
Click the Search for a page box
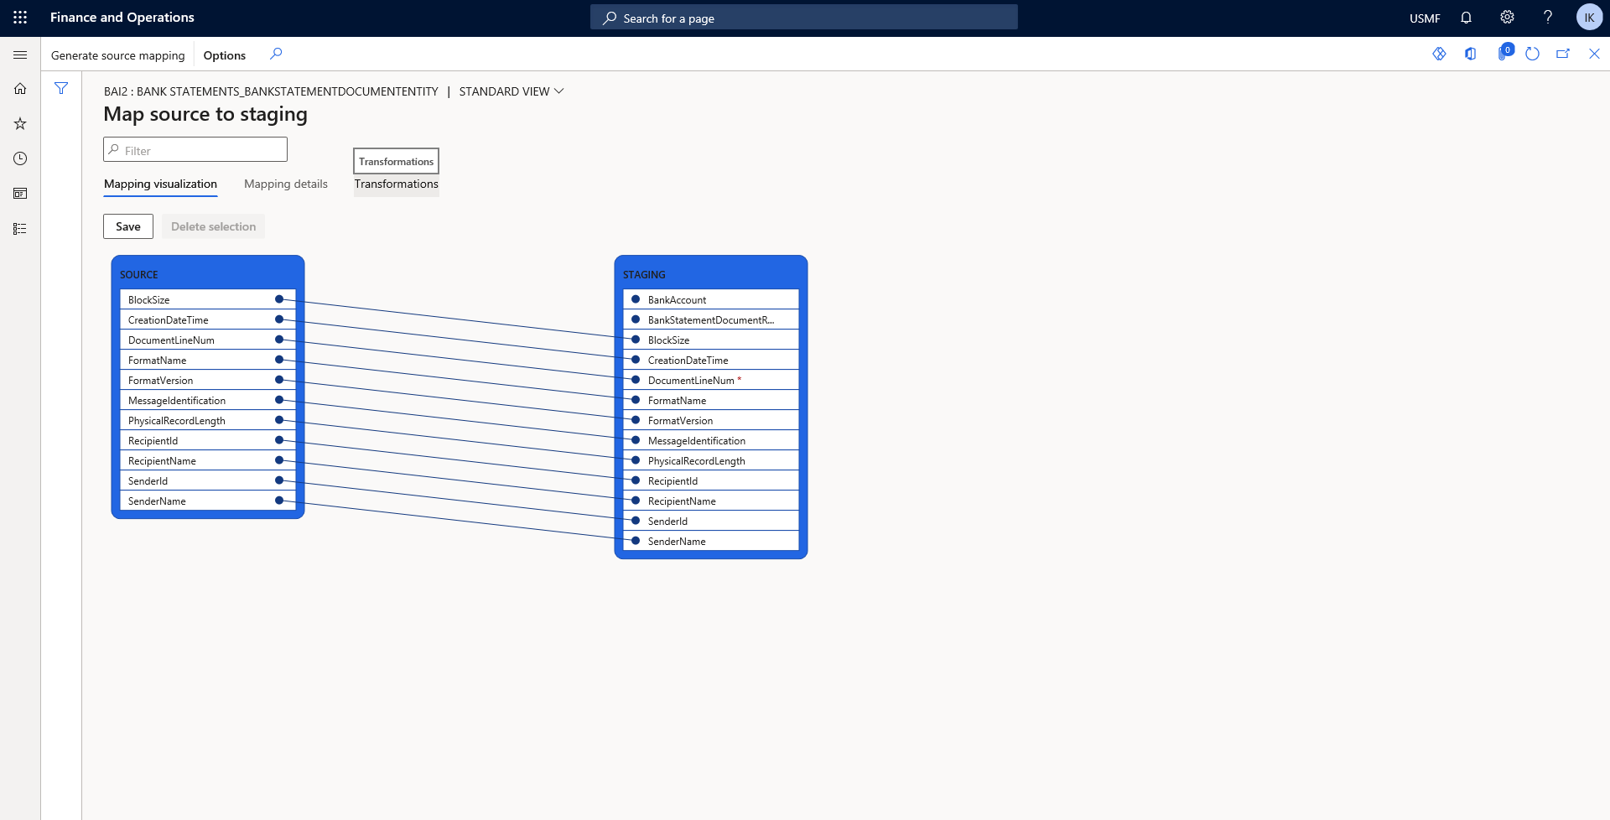click(803, 18)
